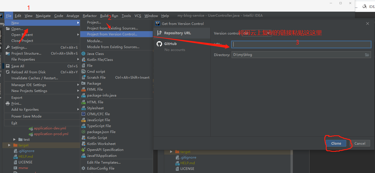Click the Package folder icon
The width and height of the screenshot is (375, 173).
click(x=83, y=84)
